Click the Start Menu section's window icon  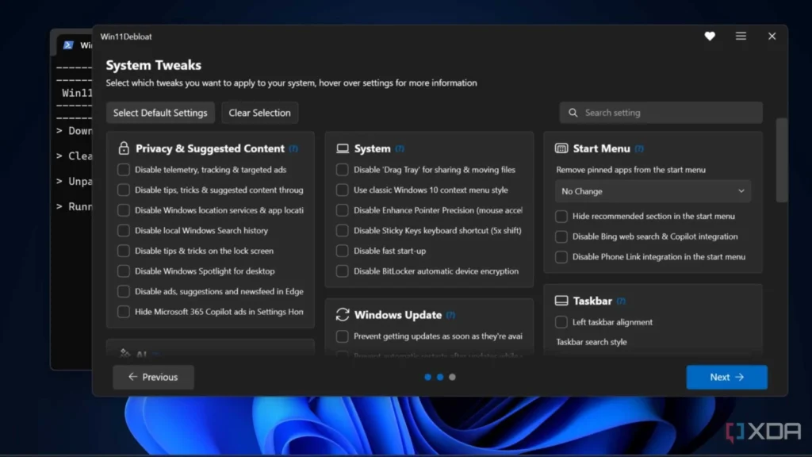[560, 148]
